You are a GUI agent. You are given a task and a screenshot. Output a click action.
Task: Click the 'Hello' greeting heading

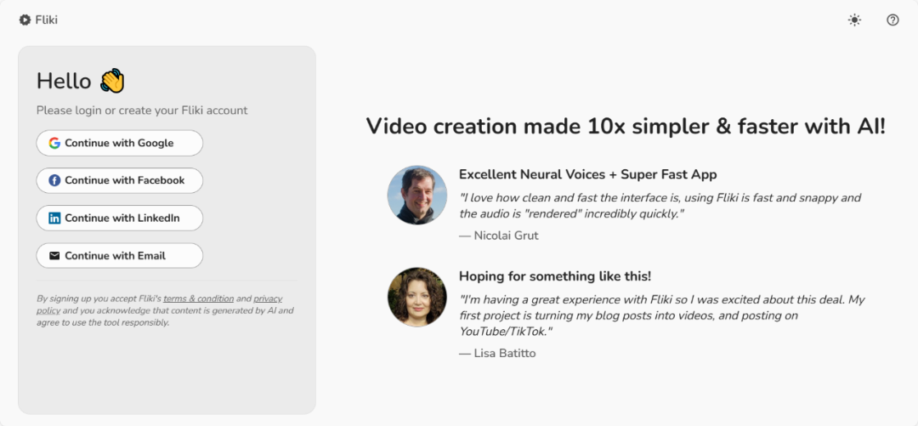[64, 81]
